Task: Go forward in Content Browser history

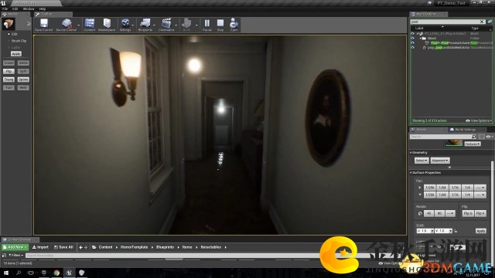Action: [86, 247]
